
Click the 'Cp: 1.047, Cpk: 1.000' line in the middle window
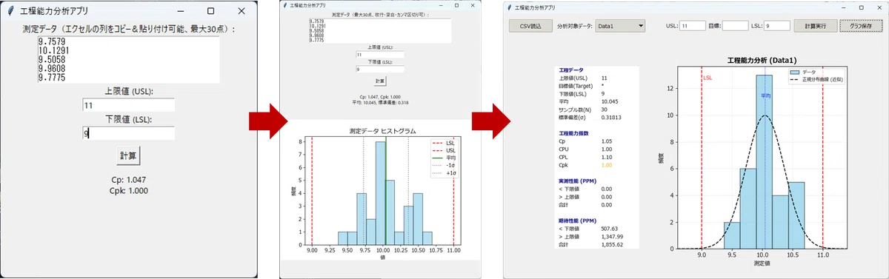pyautogui.click(x=379, y=97)
